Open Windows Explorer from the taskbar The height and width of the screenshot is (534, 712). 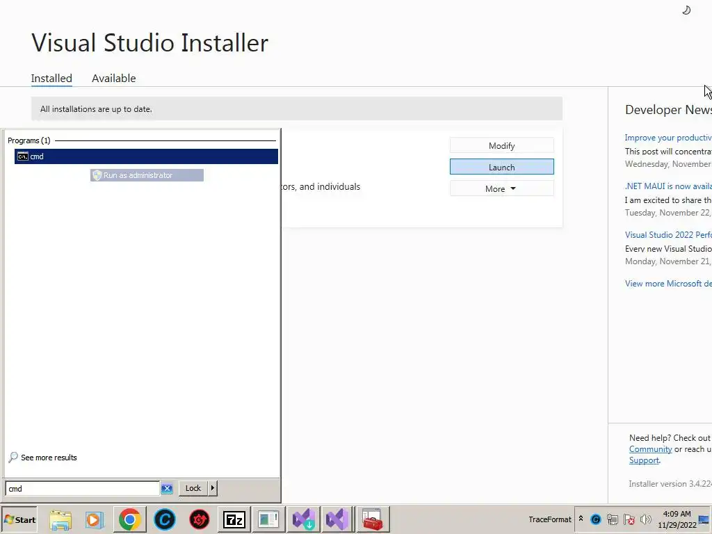click(x=60, y=519)
